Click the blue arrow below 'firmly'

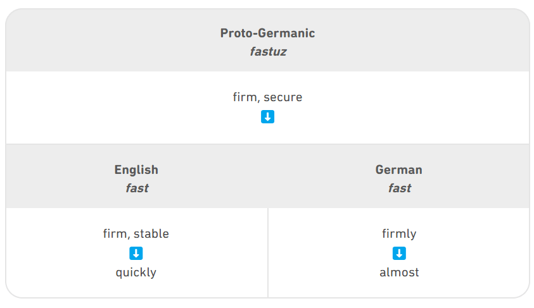click(x=399, y=253)
